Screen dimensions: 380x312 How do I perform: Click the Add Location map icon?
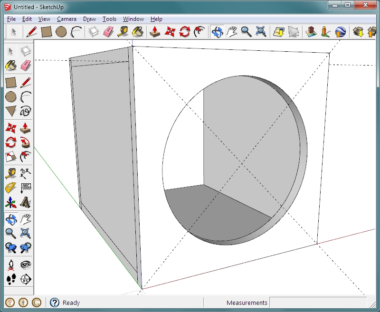279,32
